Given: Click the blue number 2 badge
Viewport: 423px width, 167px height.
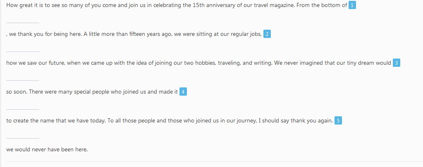Looking at the screenshot, I should (267, 34).
